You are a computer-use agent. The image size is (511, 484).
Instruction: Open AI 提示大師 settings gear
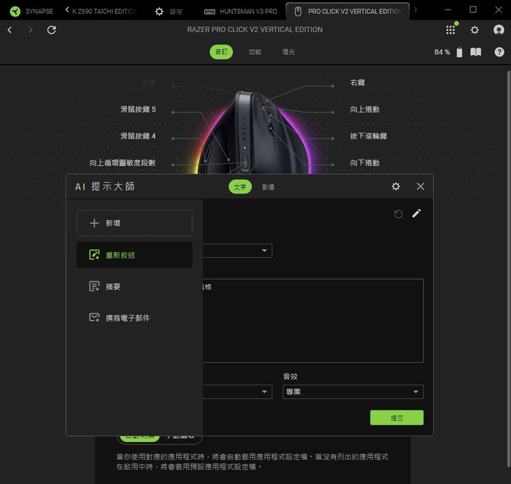coord(396,186)
